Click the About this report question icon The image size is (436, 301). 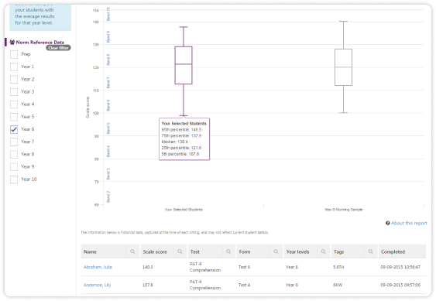tap(388, 223)
